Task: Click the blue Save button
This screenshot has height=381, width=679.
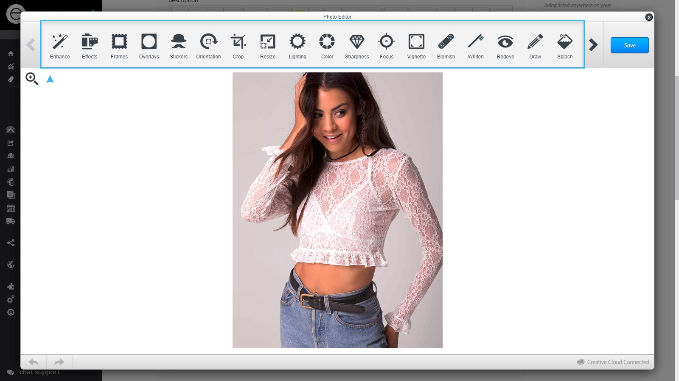Action: [630, 45]
